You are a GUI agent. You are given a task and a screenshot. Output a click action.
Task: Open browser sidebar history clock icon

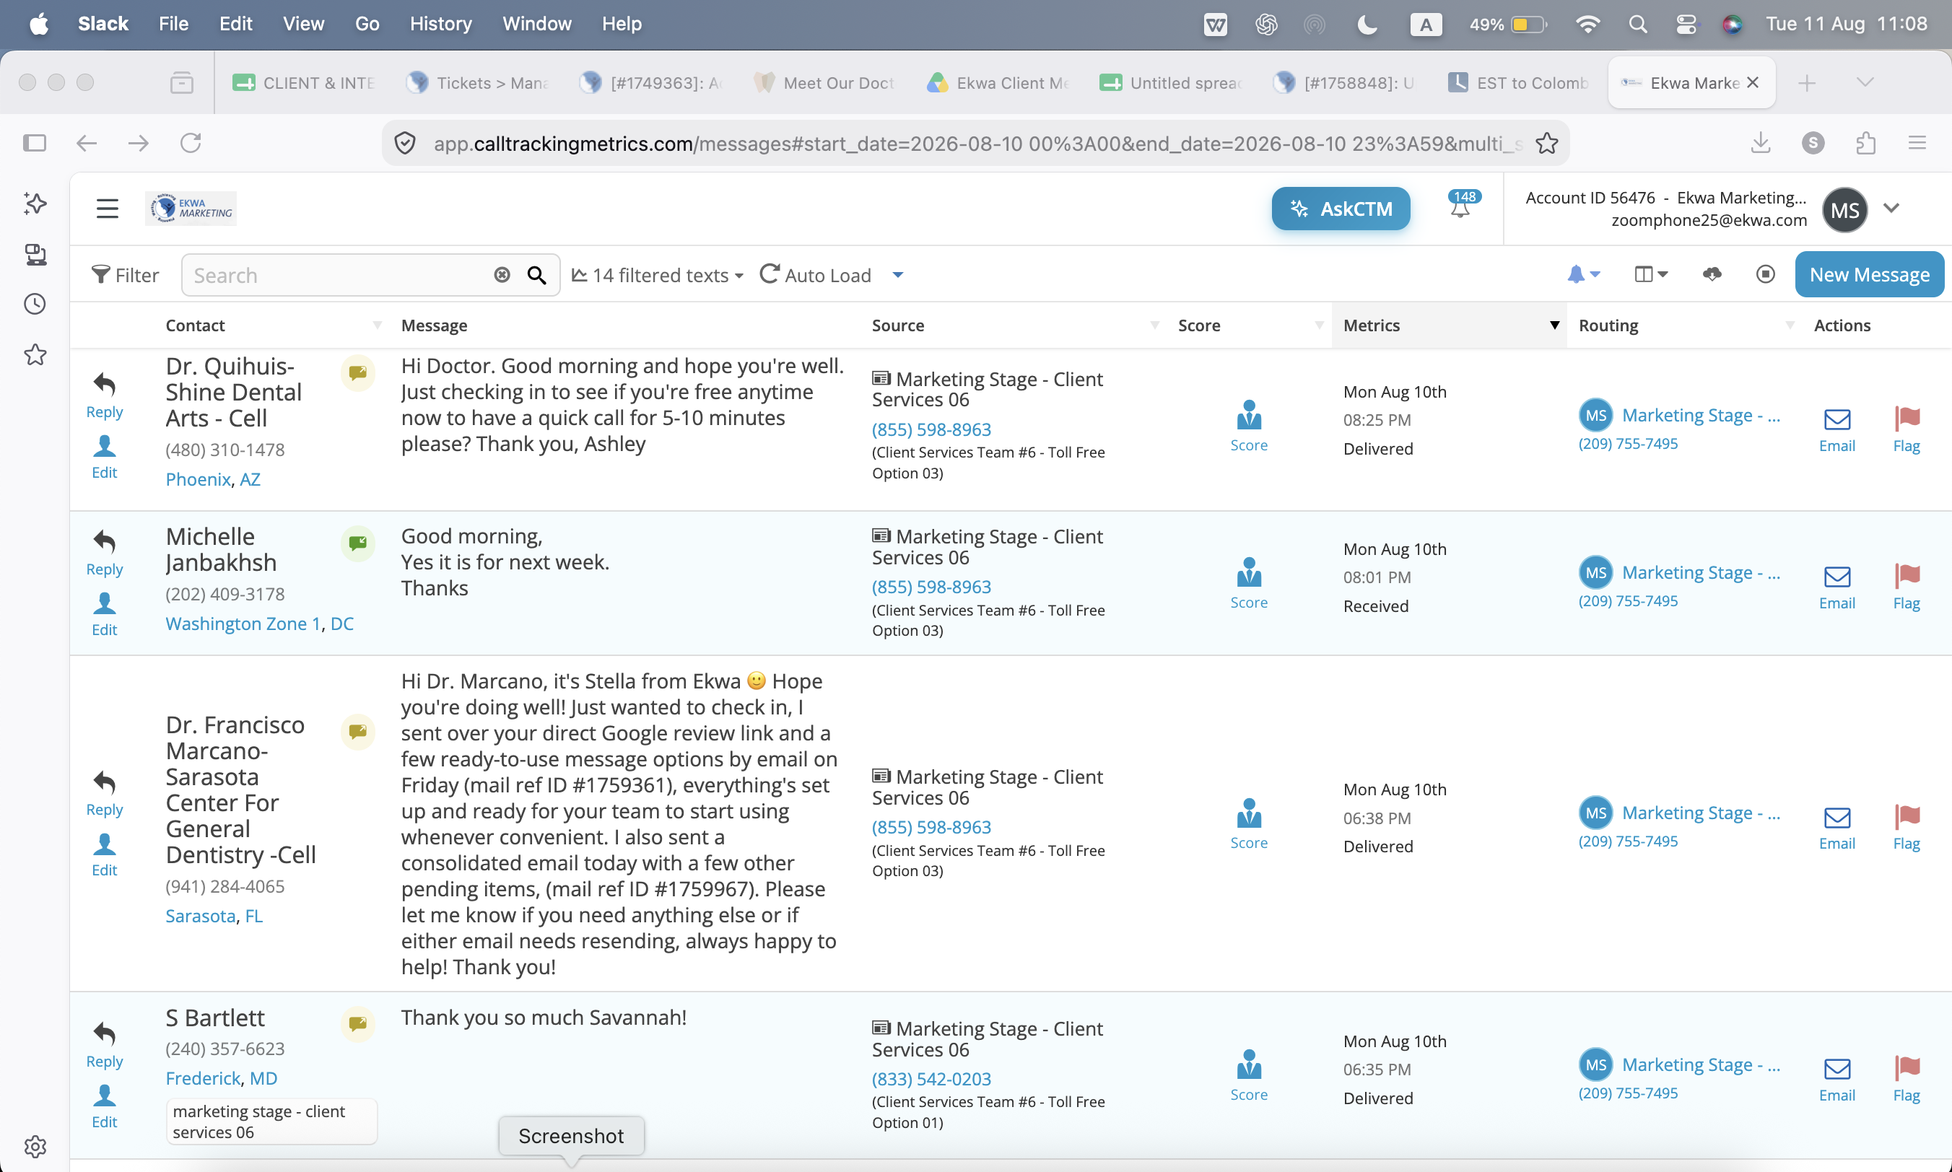[x=35, y=304]
